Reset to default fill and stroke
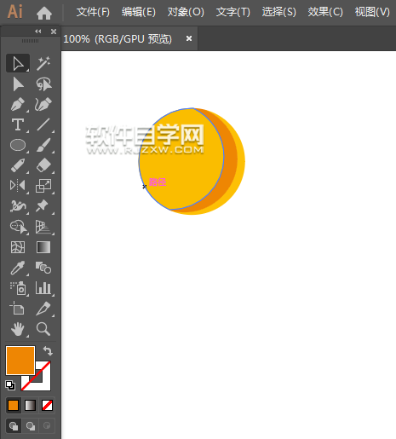Image resolution: width=396 pixels, height=439 pixels. [10, 385]
